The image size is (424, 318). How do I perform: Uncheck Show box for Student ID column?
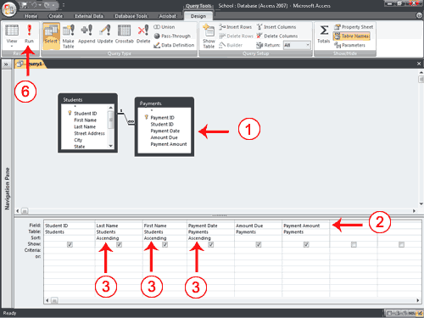coord(70,244)
